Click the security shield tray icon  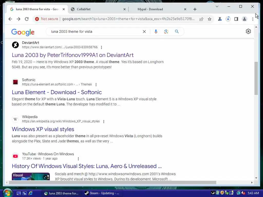point(222,193)
